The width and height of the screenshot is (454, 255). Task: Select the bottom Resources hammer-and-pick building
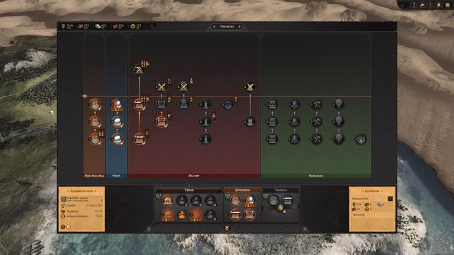click(x=317, y=139)
